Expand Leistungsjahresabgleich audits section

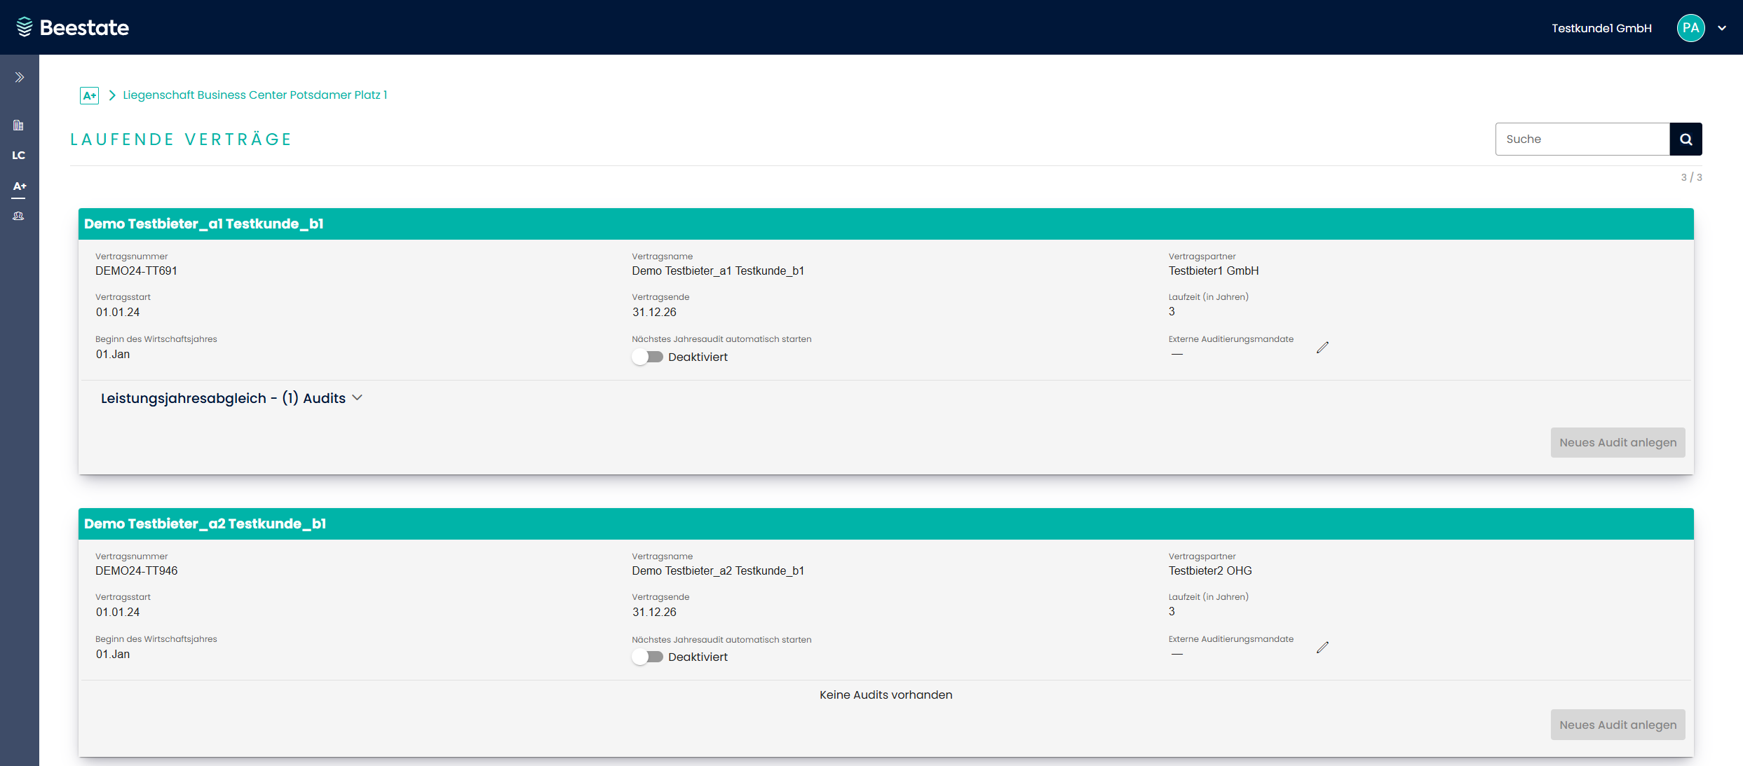(x=231, y=398)
